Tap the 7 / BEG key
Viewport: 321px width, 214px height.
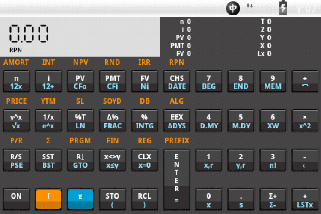coord(208,81)
